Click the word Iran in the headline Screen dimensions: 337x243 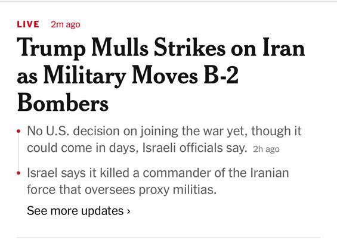coord(283,47)
